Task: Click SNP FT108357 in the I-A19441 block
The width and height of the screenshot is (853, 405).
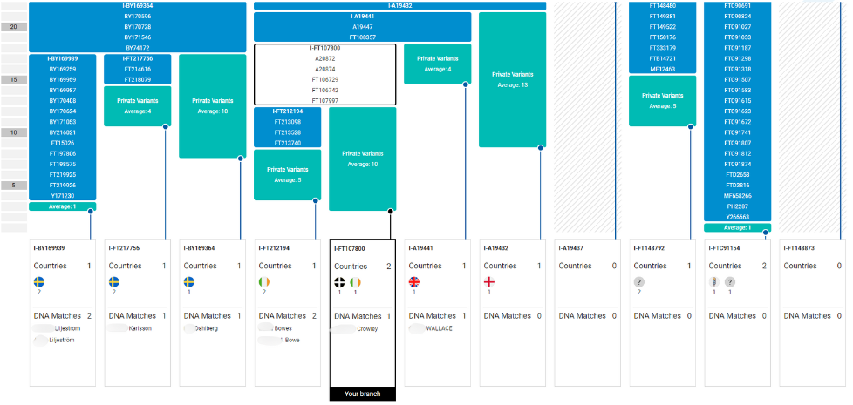Action: pos(362,37)
